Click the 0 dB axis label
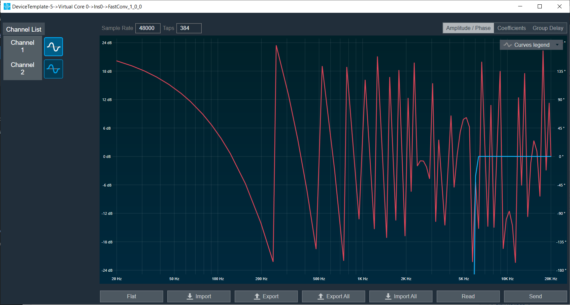This screenshot has height=305, width=570. (107, 157)
